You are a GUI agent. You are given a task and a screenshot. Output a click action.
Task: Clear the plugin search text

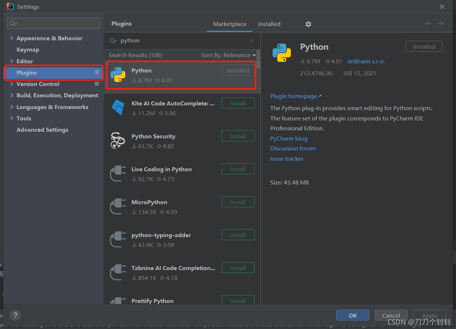[251, 41]
